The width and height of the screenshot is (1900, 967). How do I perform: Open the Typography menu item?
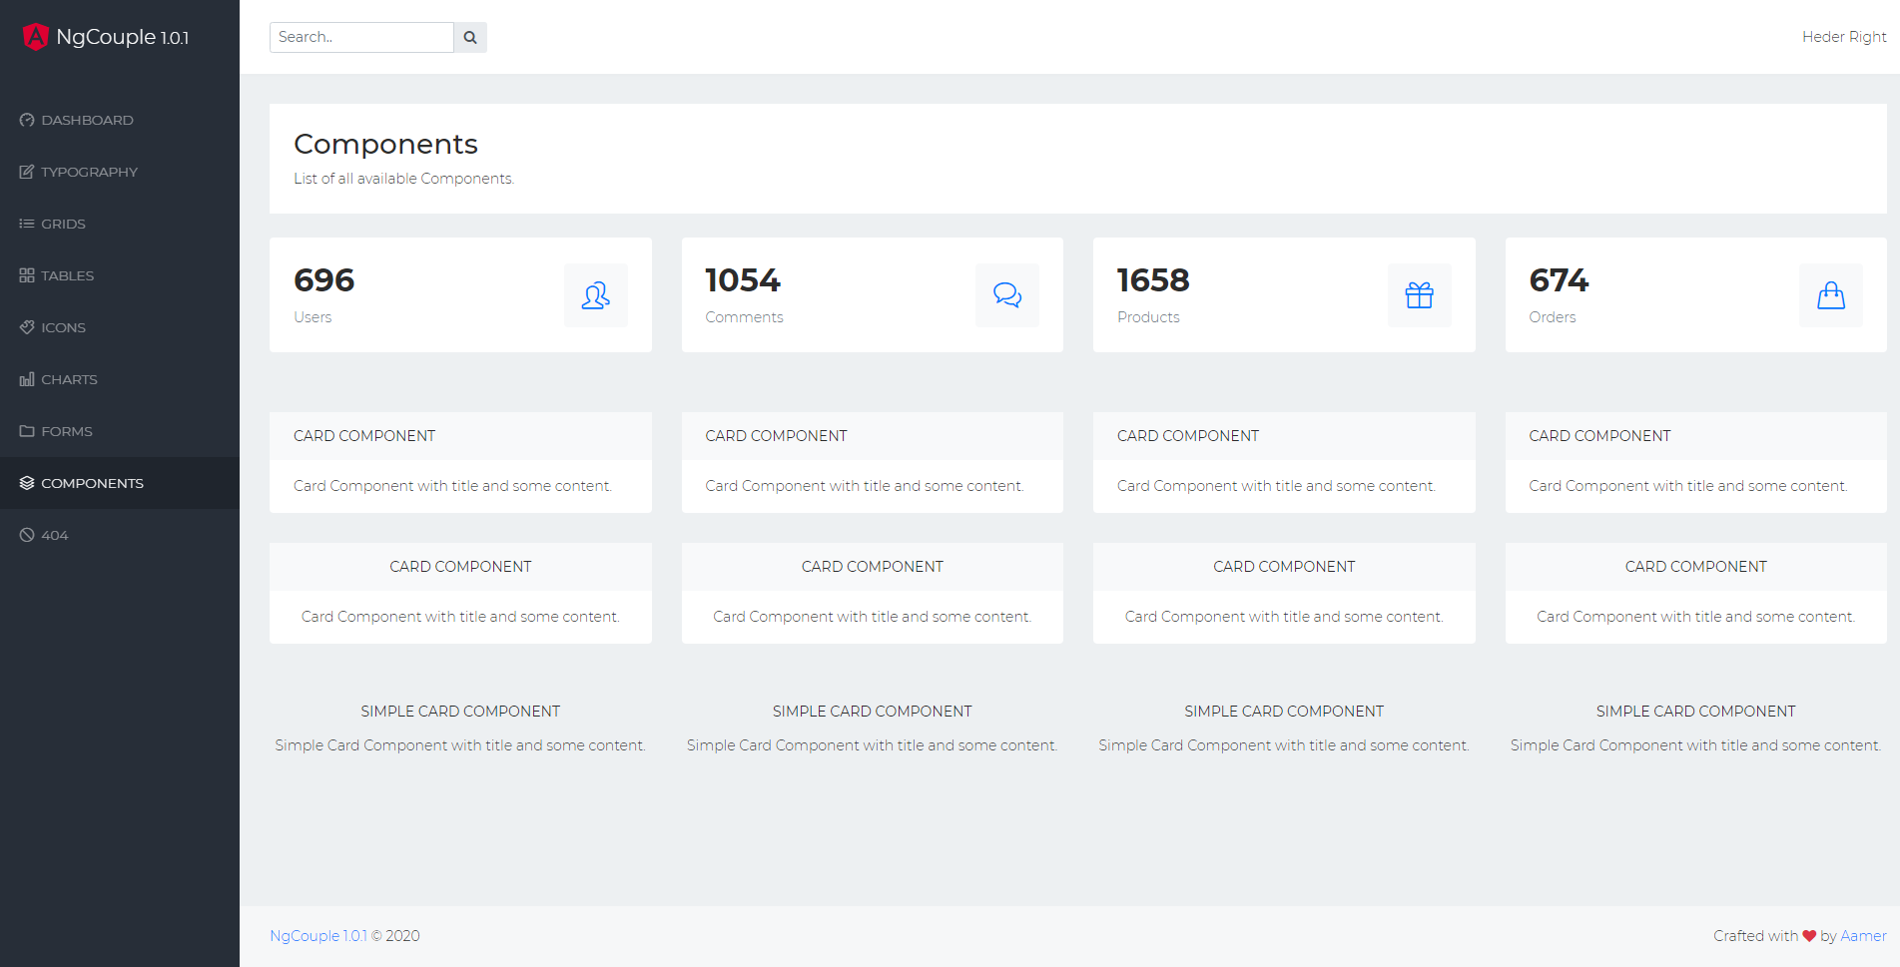point(120,172)
